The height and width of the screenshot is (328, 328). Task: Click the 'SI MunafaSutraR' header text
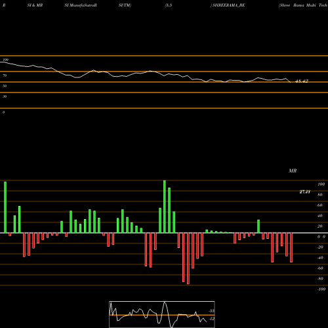81,5
